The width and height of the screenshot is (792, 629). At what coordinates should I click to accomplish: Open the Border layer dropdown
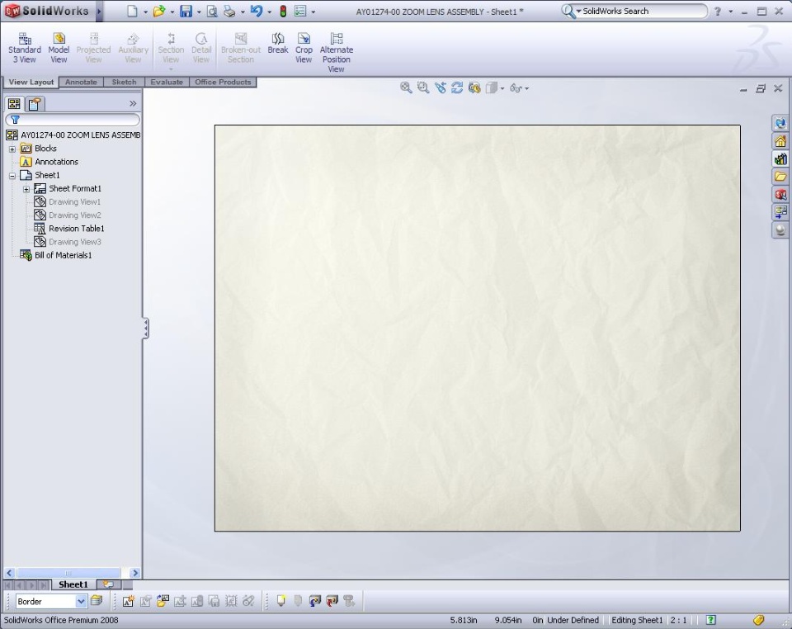(81, 601)
